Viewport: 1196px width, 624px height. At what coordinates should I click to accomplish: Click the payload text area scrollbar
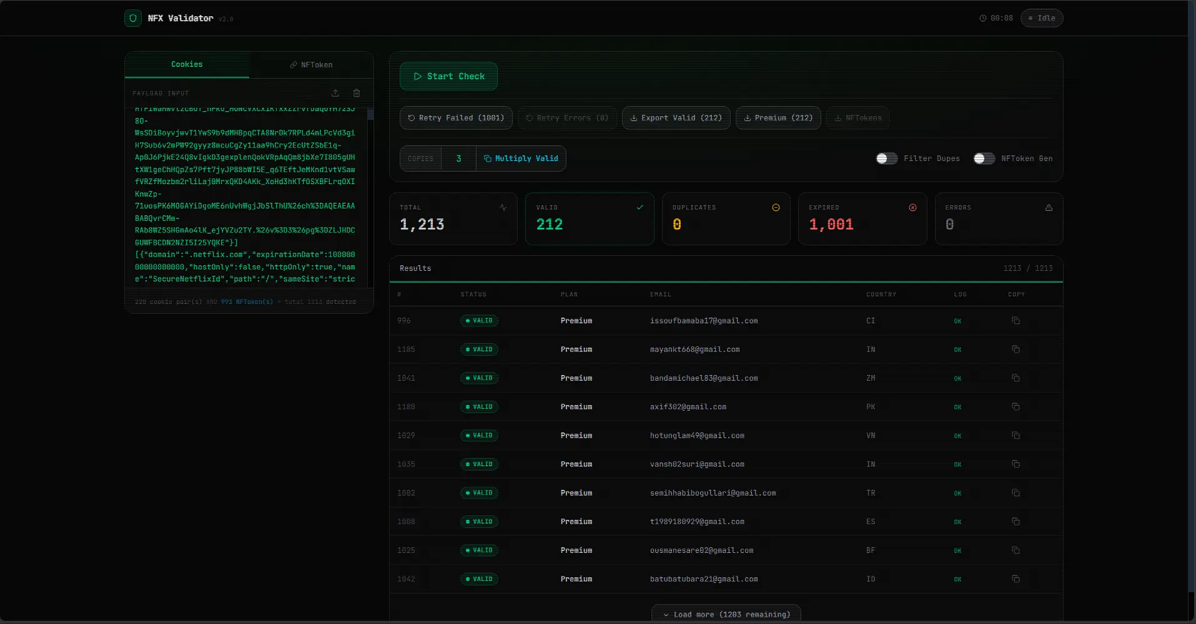click(x=370, y=114)
